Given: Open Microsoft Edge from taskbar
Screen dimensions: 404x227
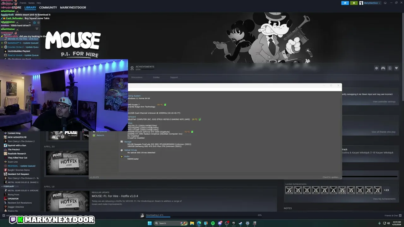Looking at the screenshot, I should coord(199,223).
